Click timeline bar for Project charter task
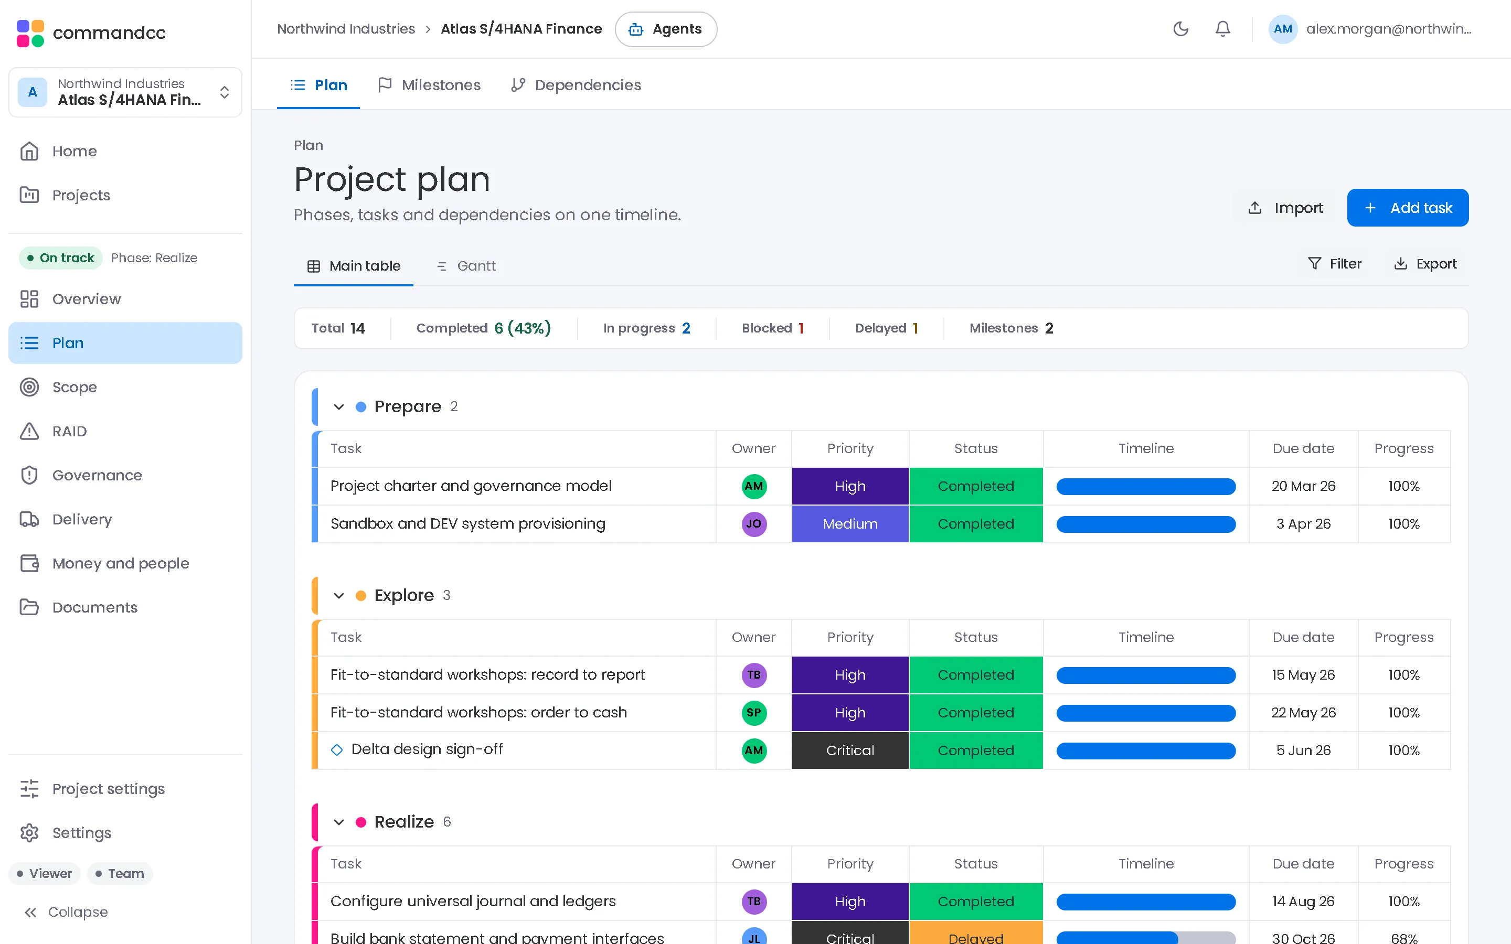 click(1146, 486)
